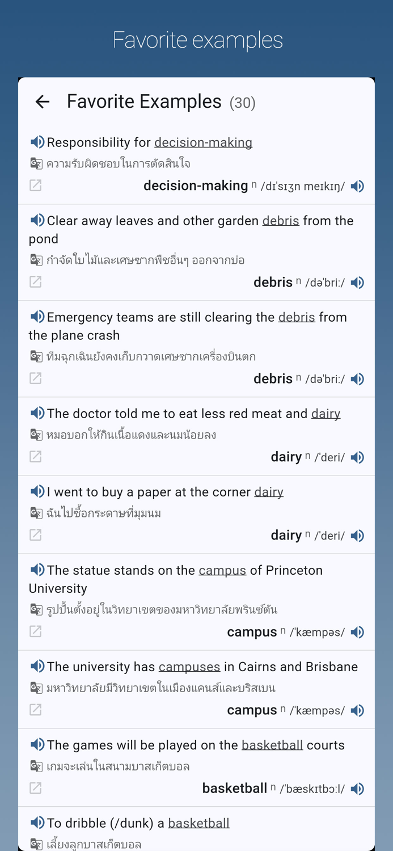Open the dairy entry from the doctor sentence
Image resolution: width=393 pixels, height=851 pixels.
tap(326, 414)
